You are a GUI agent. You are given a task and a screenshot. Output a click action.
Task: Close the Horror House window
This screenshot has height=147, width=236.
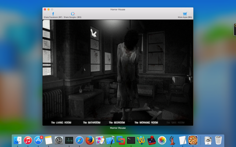point(45,10)
